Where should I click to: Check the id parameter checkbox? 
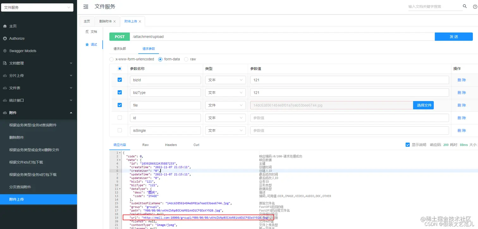tap(120, 118)
